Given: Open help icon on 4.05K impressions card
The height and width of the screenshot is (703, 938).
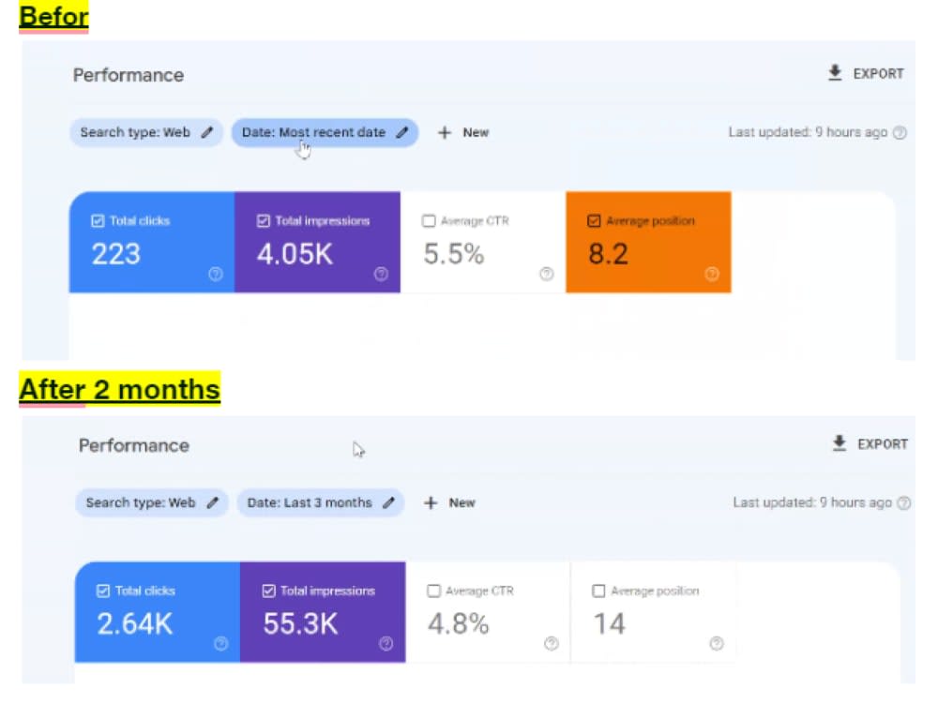Looking at the screenshot, I should point(381,274).
